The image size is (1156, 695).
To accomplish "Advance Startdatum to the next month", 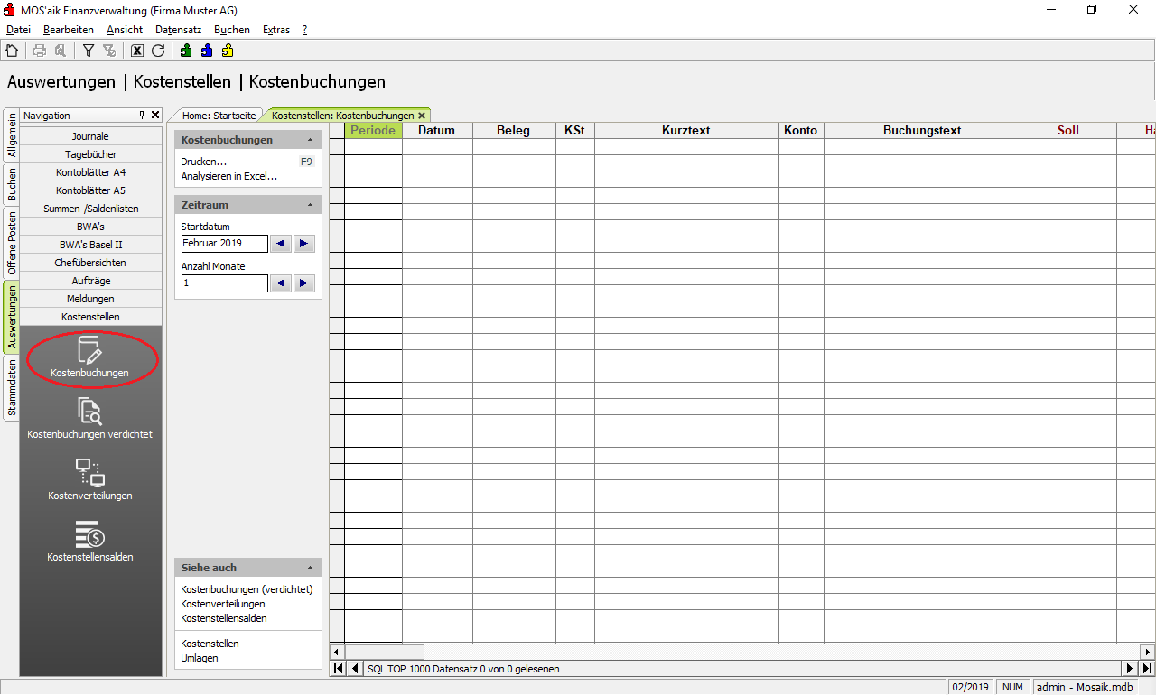I will click(x=304, y=244).
